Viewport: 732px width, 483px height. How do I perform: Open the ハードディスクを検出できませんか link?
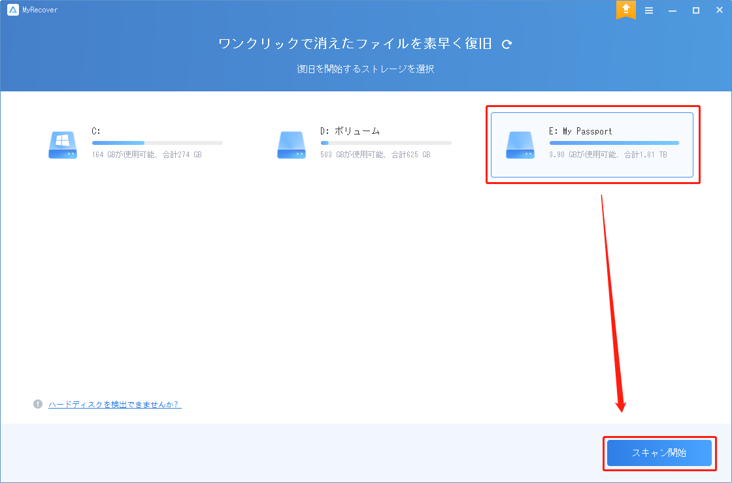[114, 404]
